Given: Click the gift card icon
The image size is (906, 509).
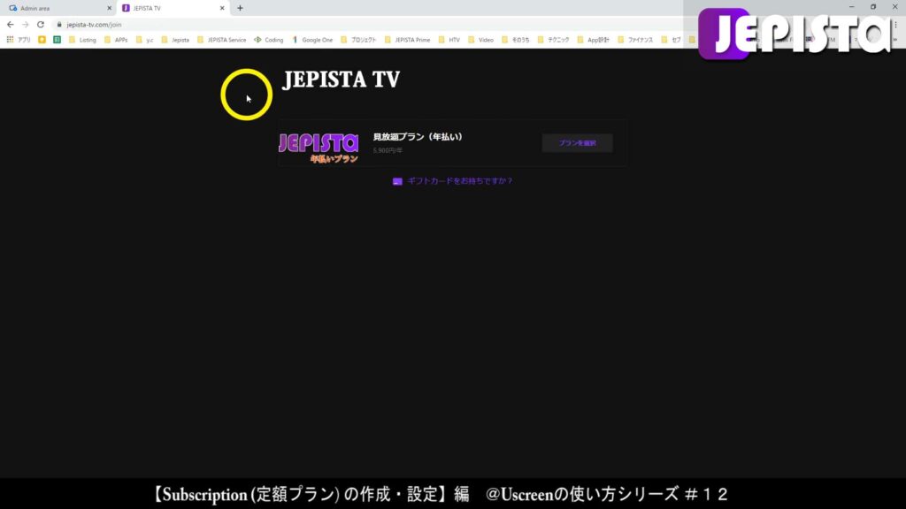Looking at the screenshot, I should point(397,181).
